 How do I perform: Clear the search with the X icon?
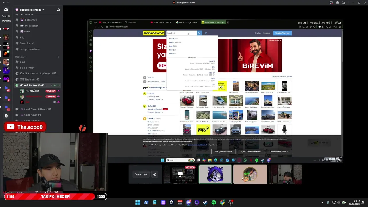[x=206, y=33]
